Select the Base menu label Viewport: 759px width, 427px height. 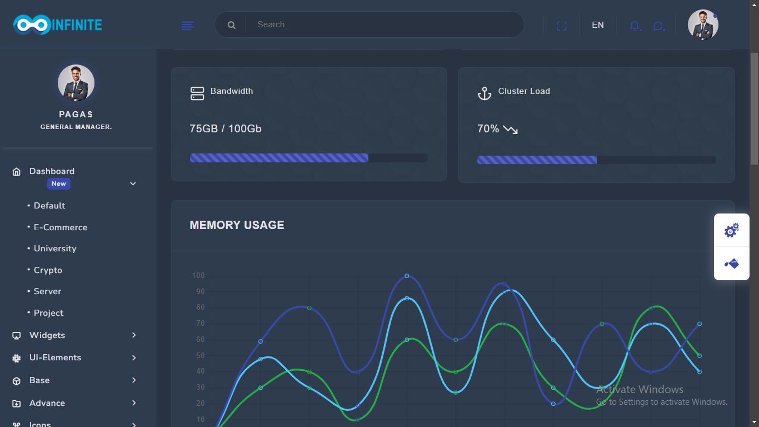(39, 380)
